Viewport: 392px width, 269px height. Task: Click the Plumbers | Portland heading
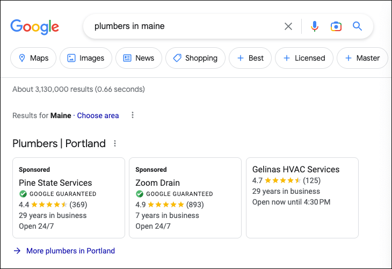[x=59, y=143]
